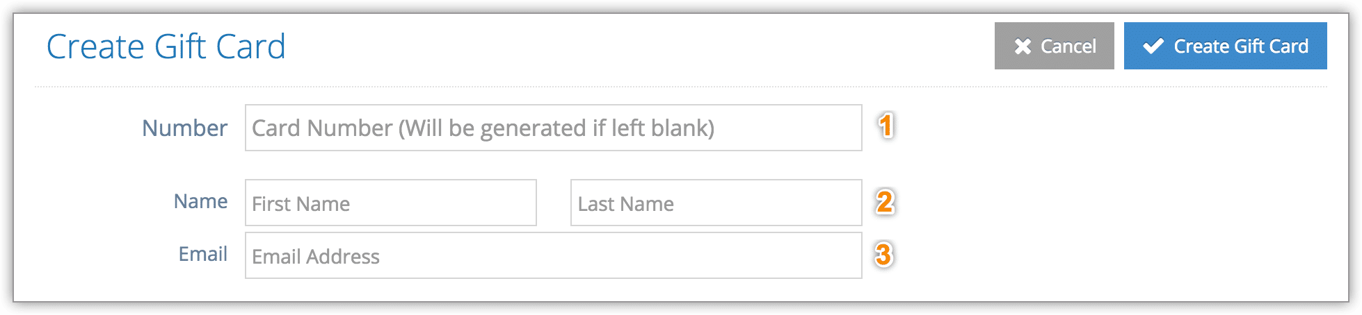This screenshot has height=315, width=1362.
Task: Click the dotted divider under the heading
Action: 681,87
